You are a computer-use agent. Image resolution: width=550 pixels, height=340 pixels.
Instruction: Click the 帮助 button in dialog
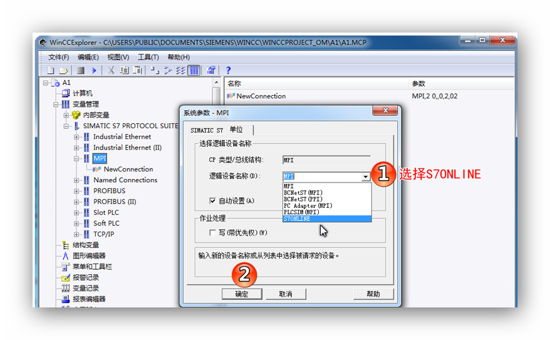[373, 294]
